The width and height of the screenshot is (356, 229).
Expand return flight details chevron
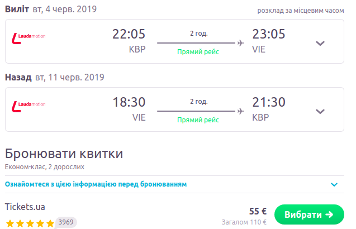(x=320, y=111)
